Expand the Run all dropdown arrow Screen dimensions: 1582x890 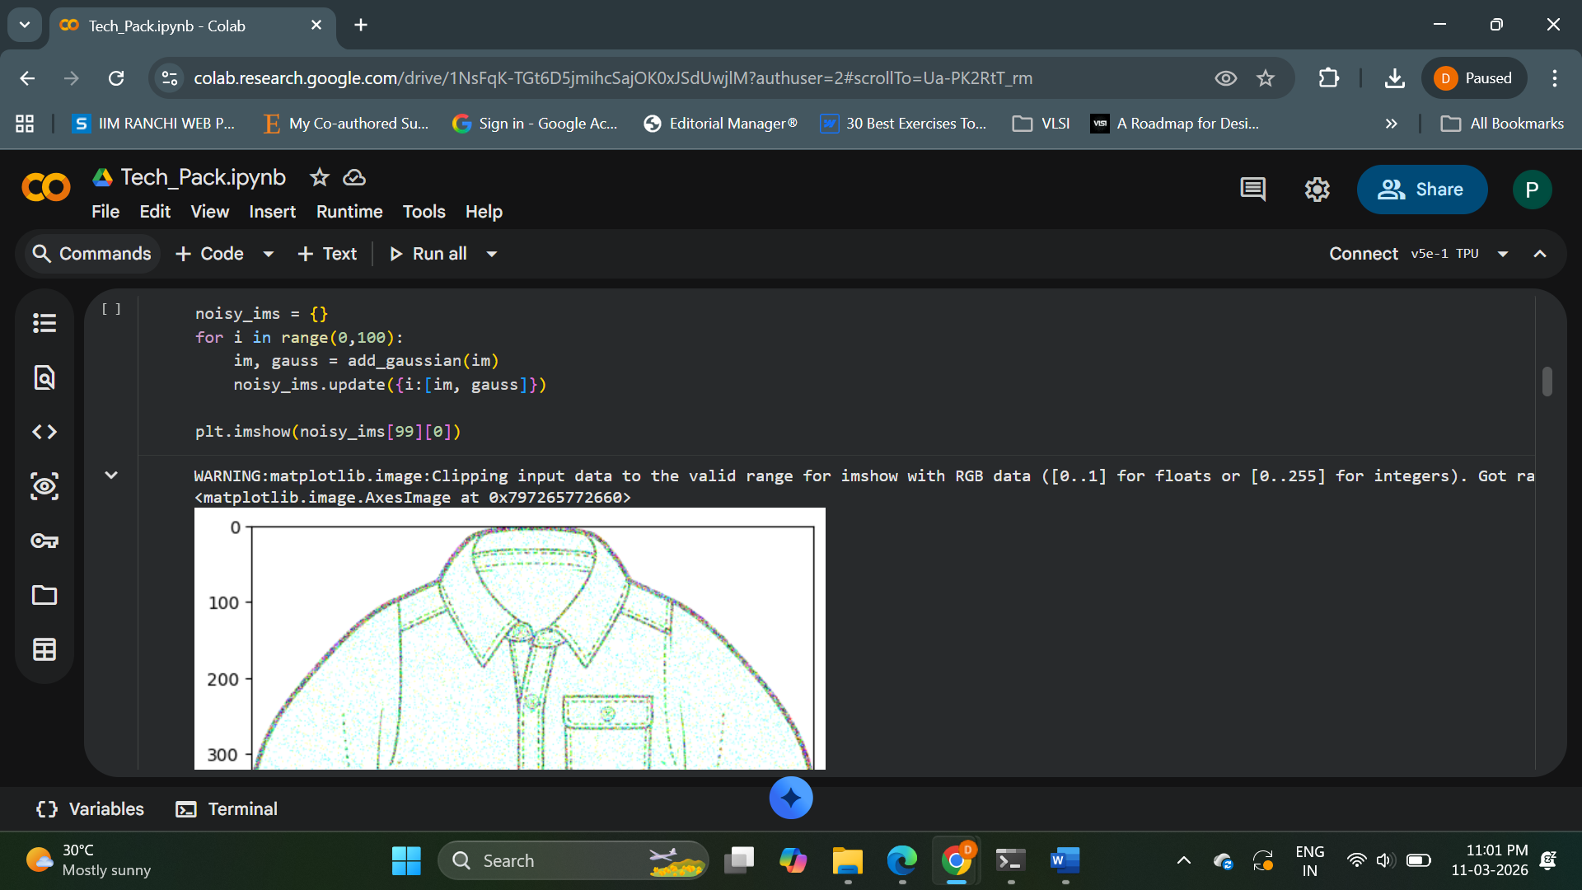point(492,254)
